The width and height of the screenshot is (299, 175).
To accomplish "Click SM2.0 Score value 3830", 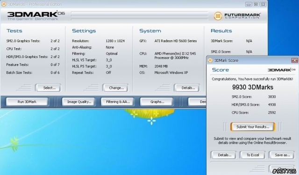I will pyautogui.click(x=272, y=97).
